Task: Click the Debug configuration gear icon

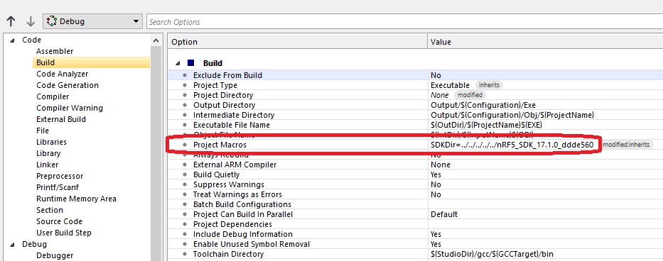Action: [x=52, y=21]
